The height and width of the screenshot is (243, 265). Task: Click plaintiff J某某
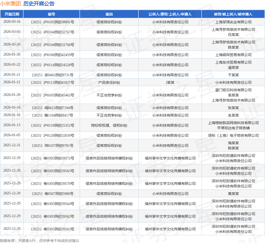[x=170, y=82]
